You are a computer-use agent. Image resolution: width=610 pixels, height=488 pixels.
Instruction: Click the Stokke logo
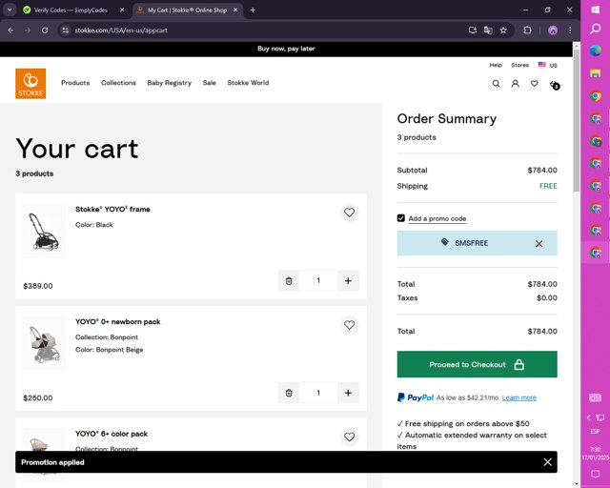coord(30,84)
